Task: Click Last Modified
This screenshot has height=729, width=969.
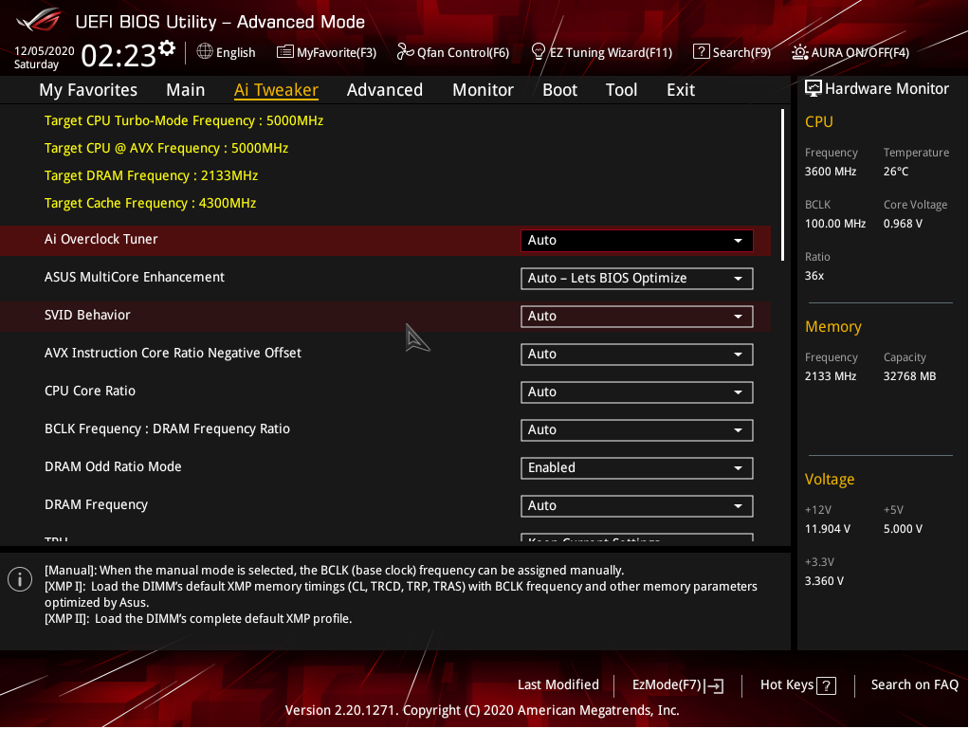Action: 558,685
